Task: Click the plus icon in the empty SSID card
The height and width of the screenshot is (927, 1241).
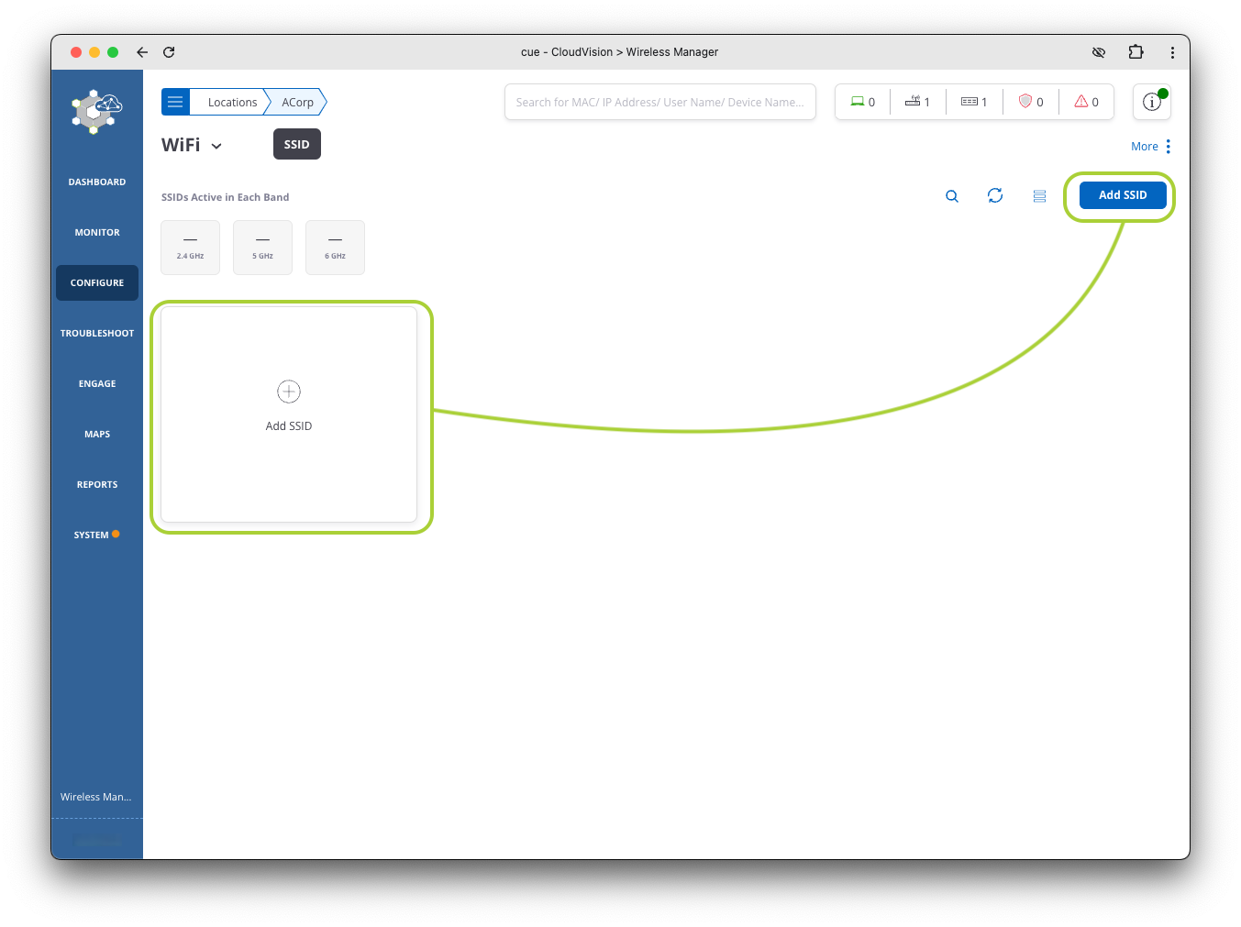Action: coord(289,392)
